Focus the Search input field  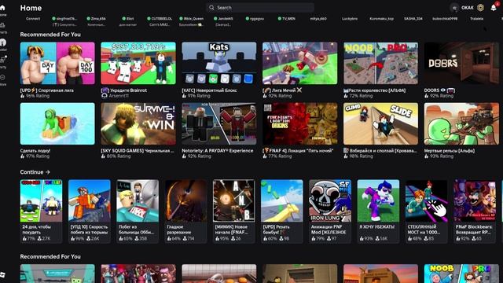coord(260,8)
